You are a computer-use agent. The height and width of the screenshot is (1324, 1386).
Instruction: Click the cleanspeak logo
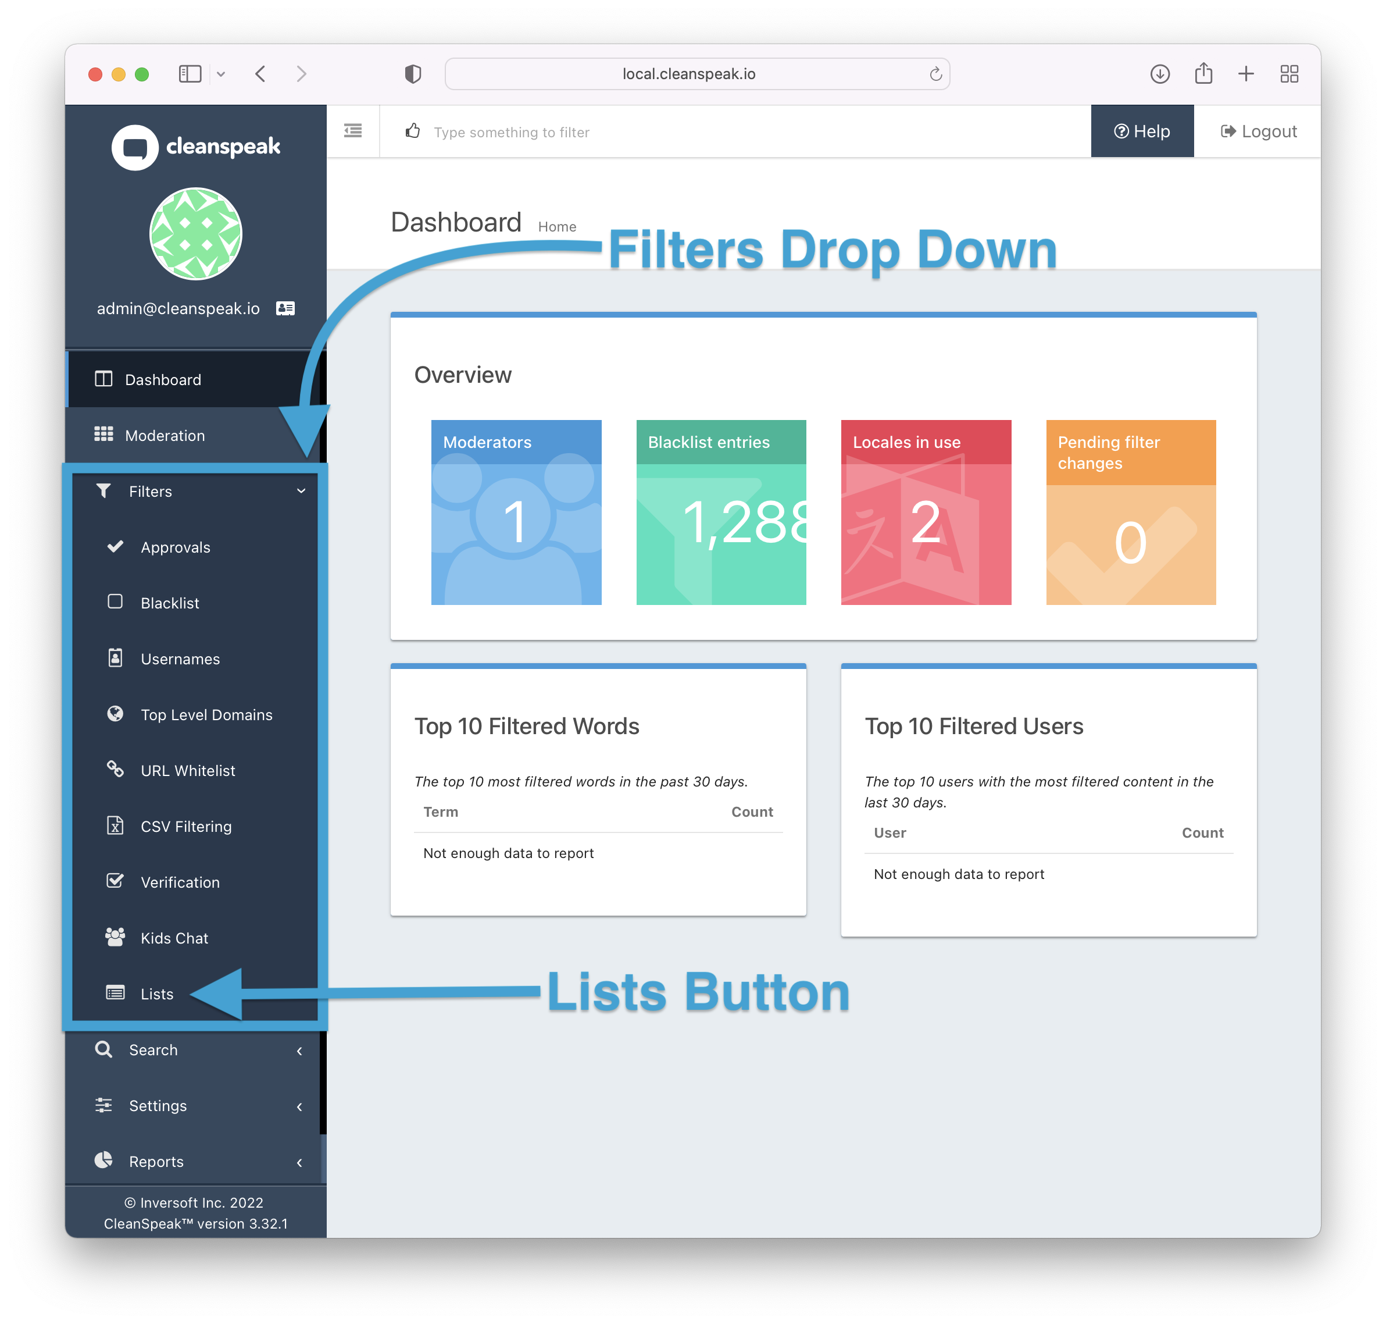196,147
